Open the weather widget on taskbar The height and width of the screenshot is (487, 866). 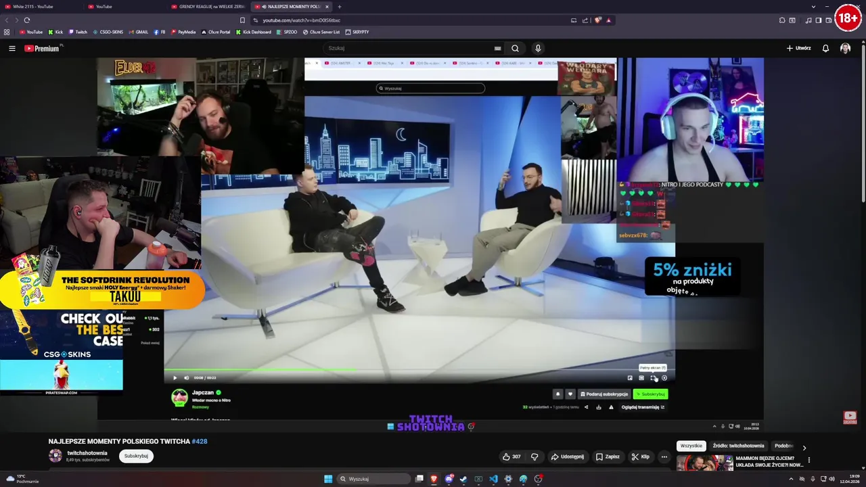(22, 479)
